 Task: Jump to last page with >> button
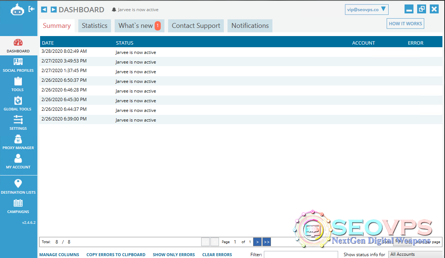tap(266, 242)
